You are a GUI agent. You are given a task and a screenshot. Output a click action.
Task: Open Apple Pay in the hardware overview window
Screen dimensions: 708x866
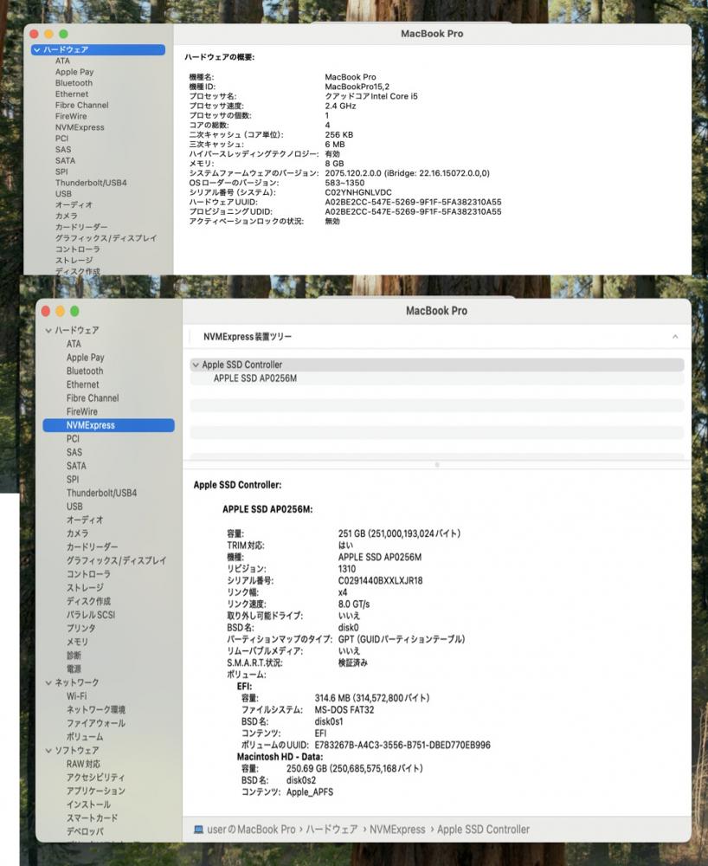(x=74, y=72)
